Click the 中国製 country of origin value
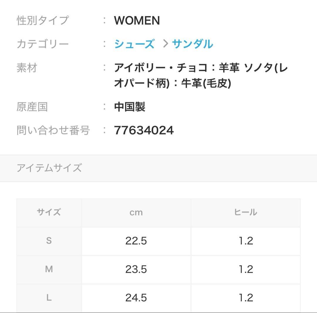Screen dimensions: 317x313 coord(129,107)
